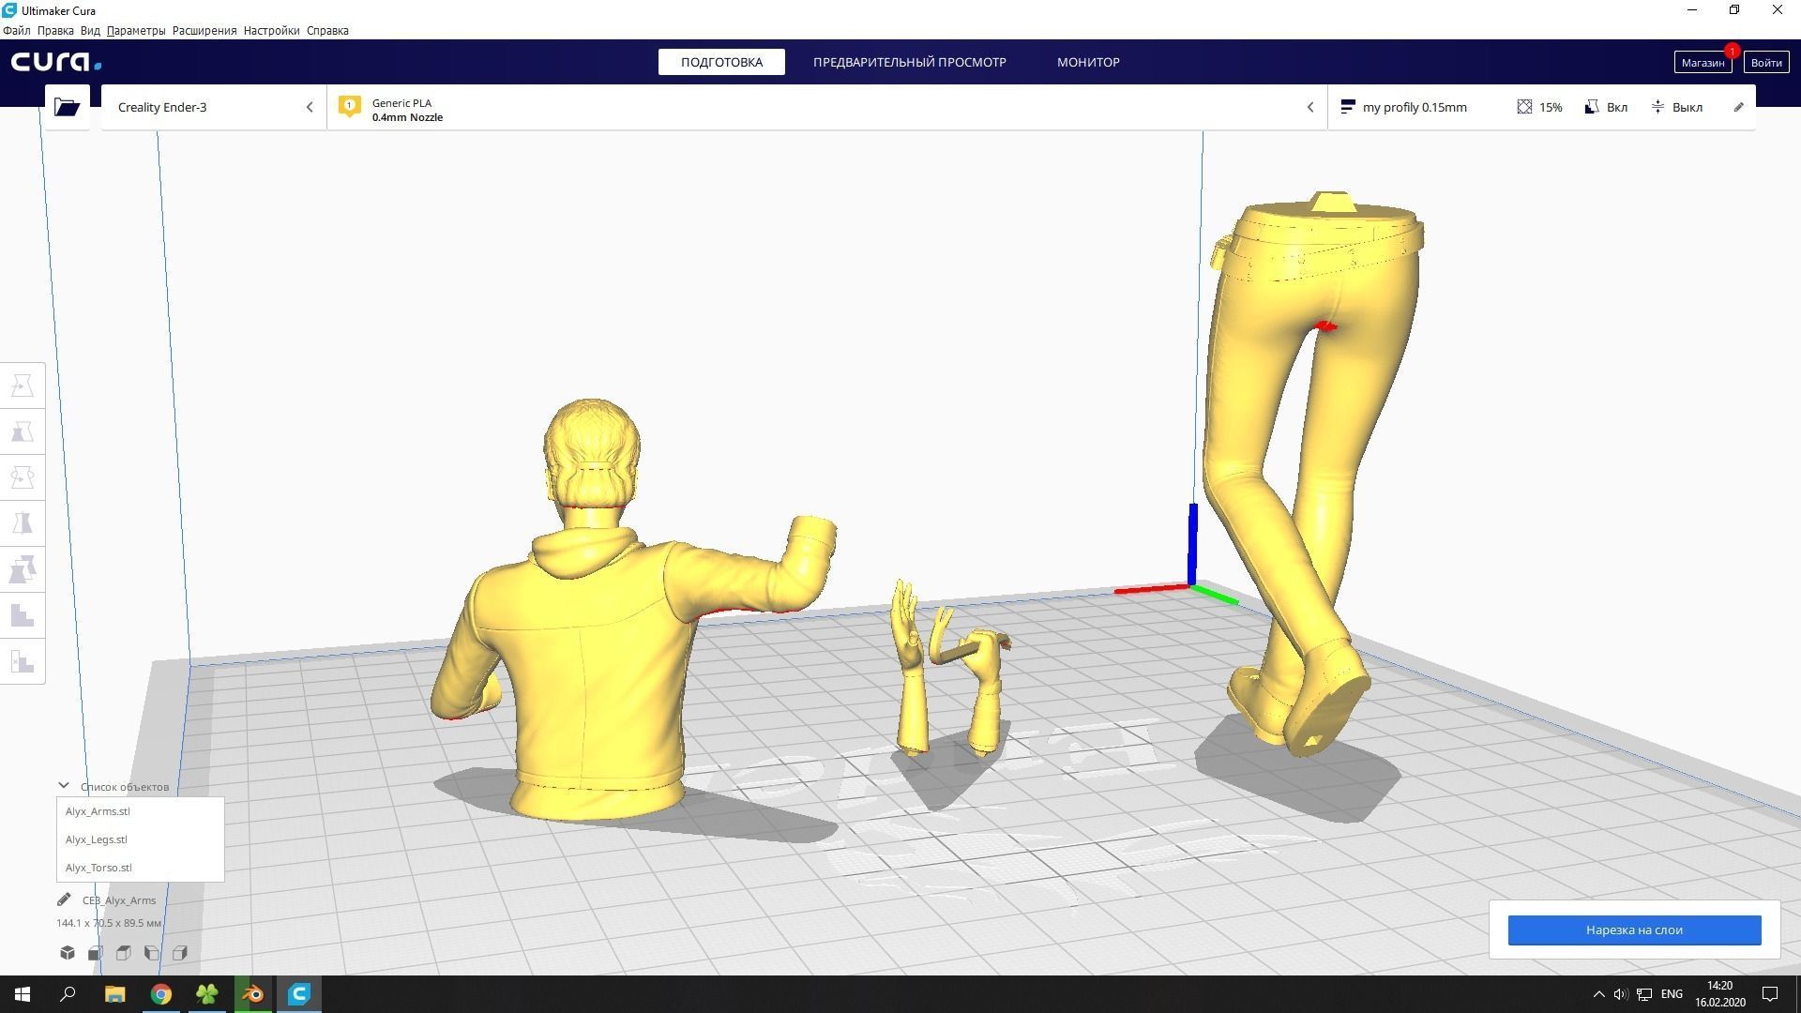
Task: Switch to front view cube icon
Action: click(96, 953)
